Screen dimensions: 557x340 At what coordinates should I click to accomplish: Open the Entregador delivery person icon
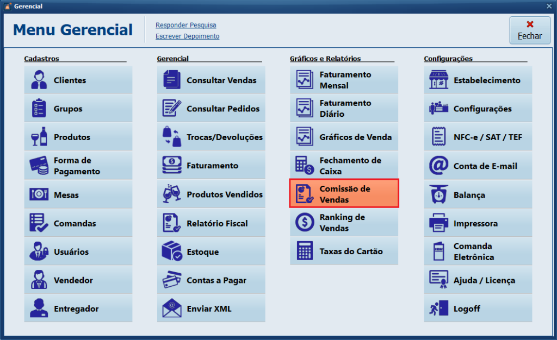tap(39, 308)
